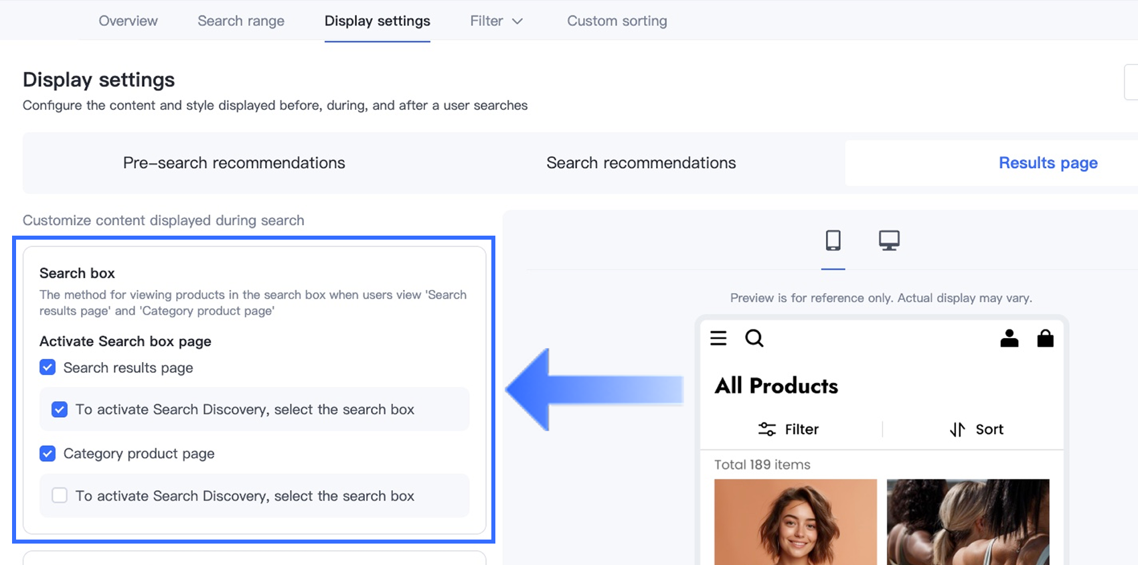Viewport: 1138px width, 565px height.
Task: Click the Results page section tab
Action: pos(1048,163)
